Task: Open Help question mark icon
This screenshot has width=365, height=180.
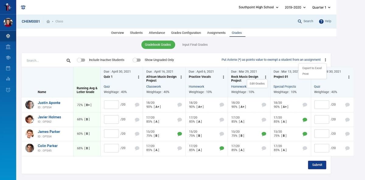Action: (321, 22)
